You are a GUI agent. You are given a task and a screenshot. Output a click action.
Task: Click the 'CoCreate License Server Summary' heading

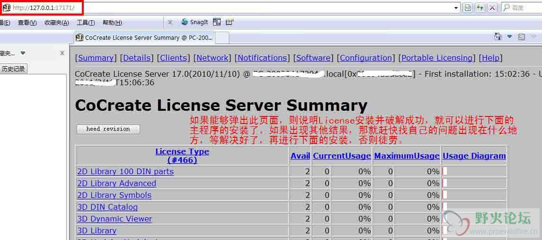coord(221,105)
